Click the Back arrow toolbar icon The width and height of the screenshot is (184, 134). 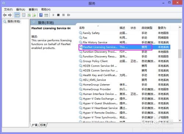(5, 15)
